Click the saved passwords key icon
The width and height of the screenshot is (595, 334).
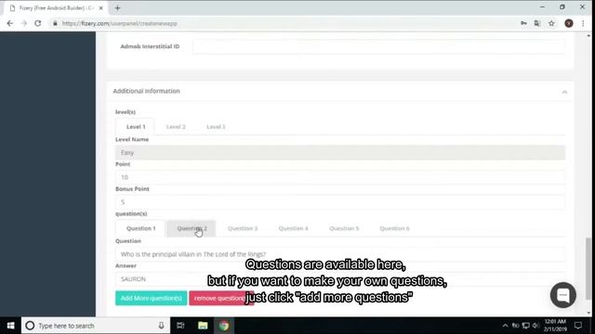click(523, 23)
